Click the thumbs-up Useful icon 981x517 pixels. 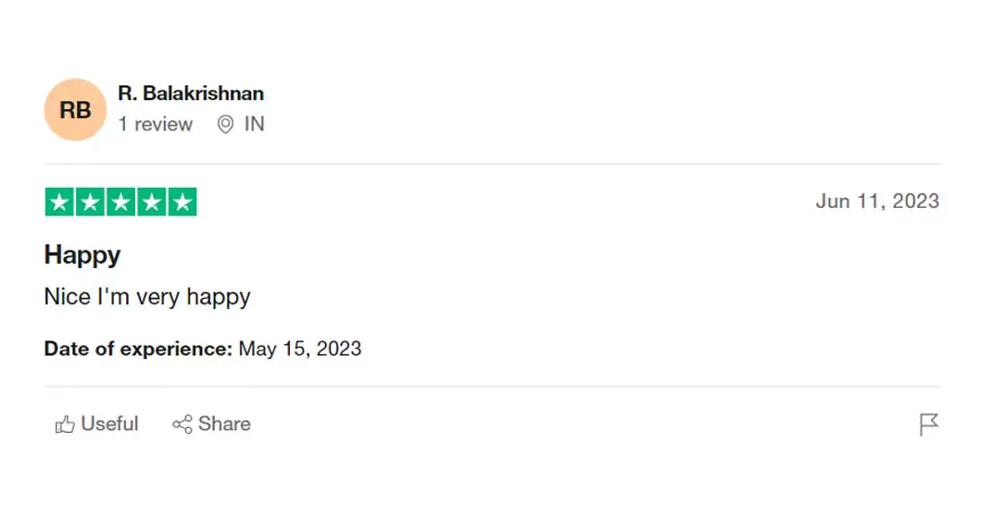coord(65,425)
